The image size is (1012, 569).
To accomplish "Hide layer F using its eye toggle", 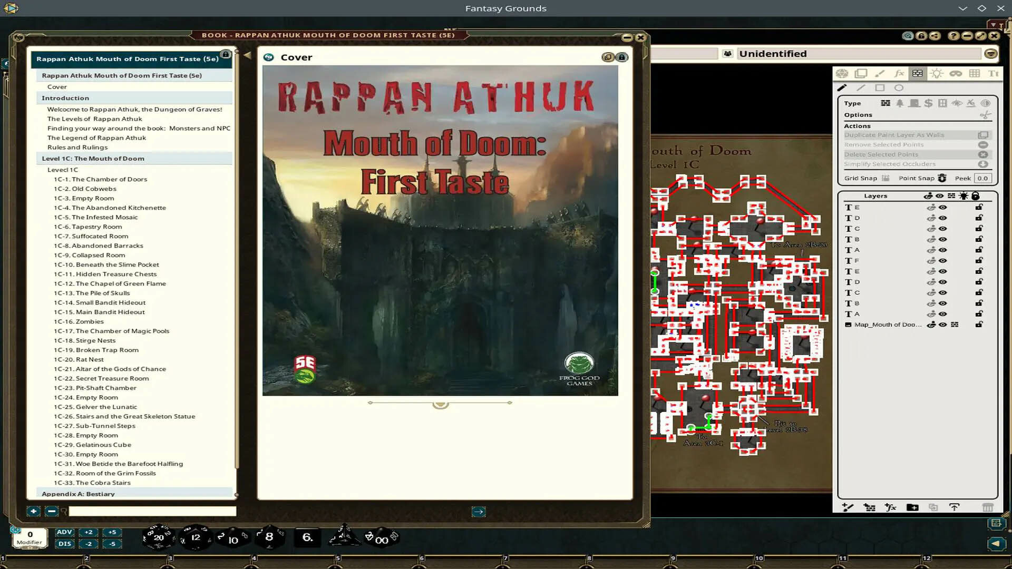I will [x=942, y=260].
